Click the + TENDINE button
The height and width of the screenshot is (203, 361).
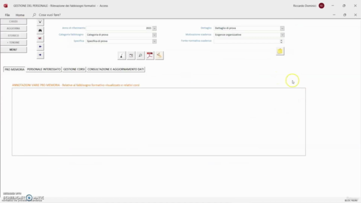coord(14,42)
